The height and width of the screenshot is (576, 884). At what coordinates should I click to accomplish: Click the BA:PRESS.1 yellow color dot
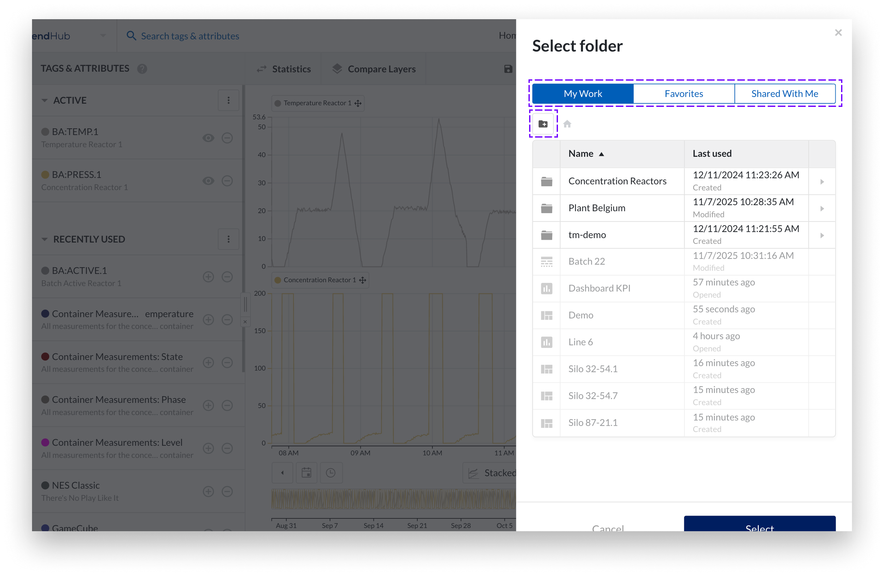click(x=45, y=175)
